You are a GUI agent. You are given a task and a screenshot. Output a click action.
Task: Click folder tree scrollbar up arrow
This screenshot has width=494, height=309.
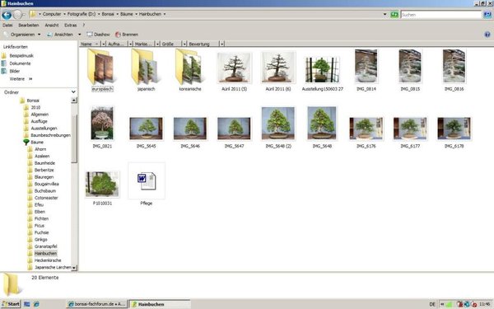[x=74, y=101]
